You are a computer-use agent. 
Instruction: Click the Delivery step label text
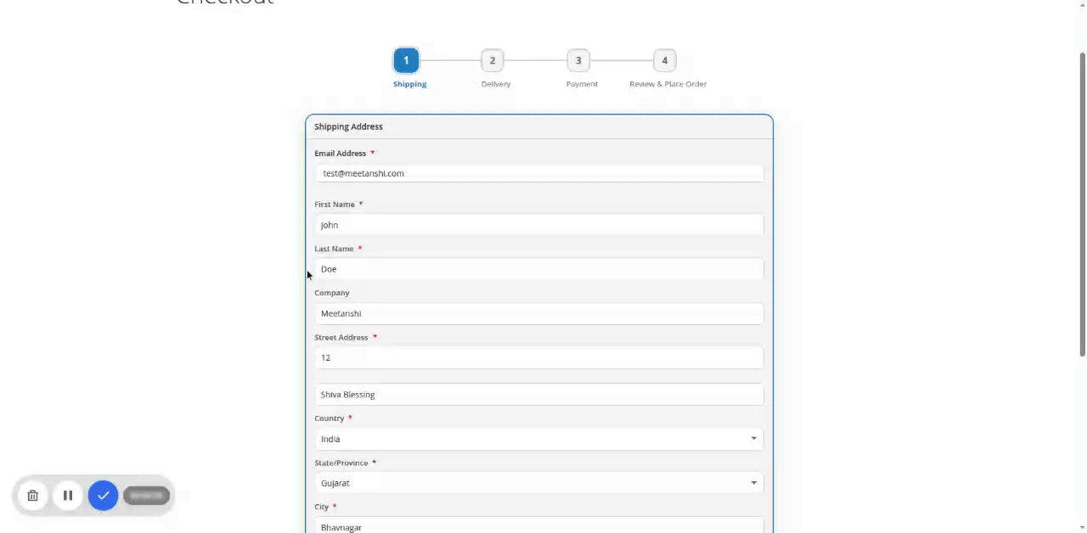[x=496, y=84]
